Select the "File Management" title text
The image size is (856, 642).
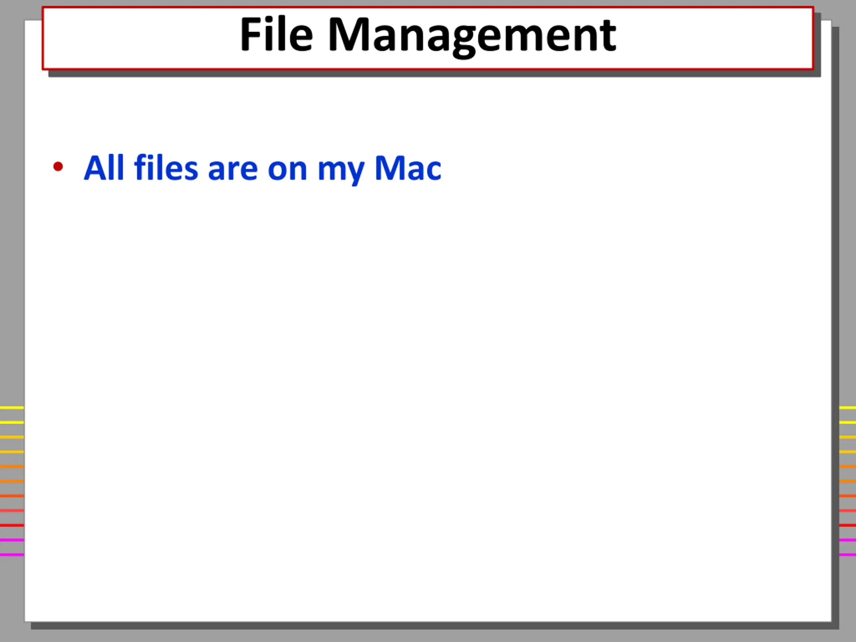(428, 35)
